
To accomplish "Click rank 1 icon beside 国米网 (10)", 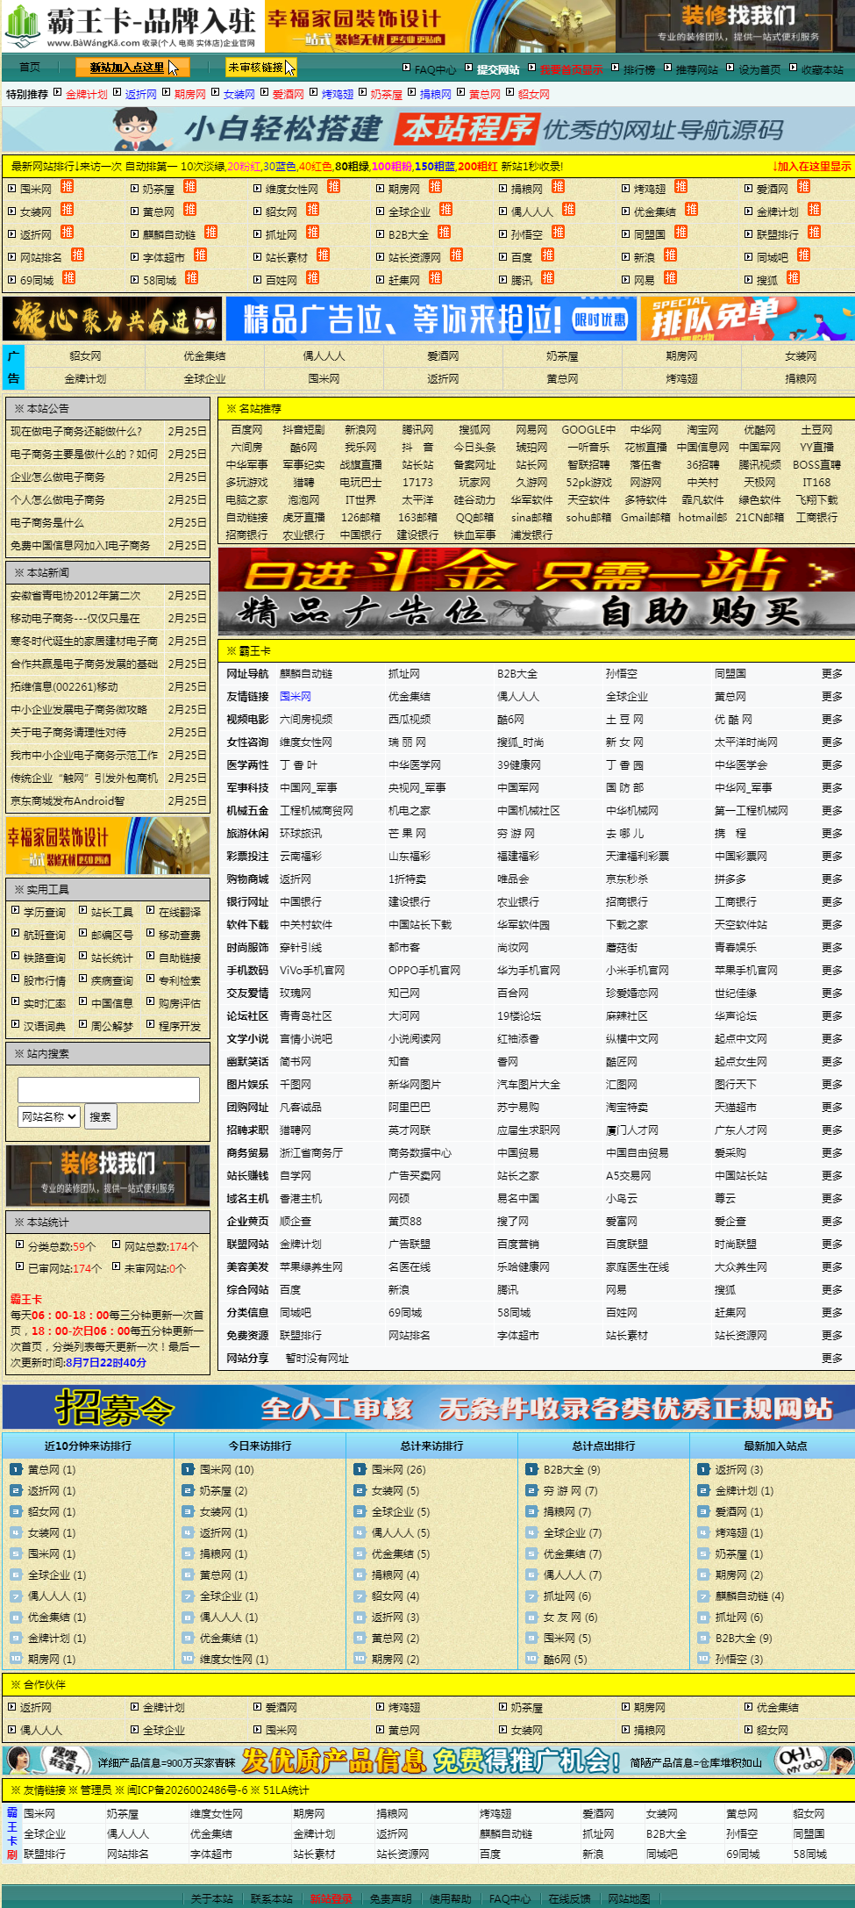I will pos(188,1469).
